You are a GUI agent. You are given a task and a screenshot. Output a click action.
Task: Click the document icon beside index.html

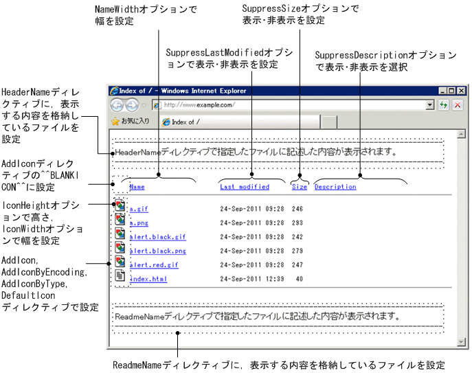(x=120, y=275)
